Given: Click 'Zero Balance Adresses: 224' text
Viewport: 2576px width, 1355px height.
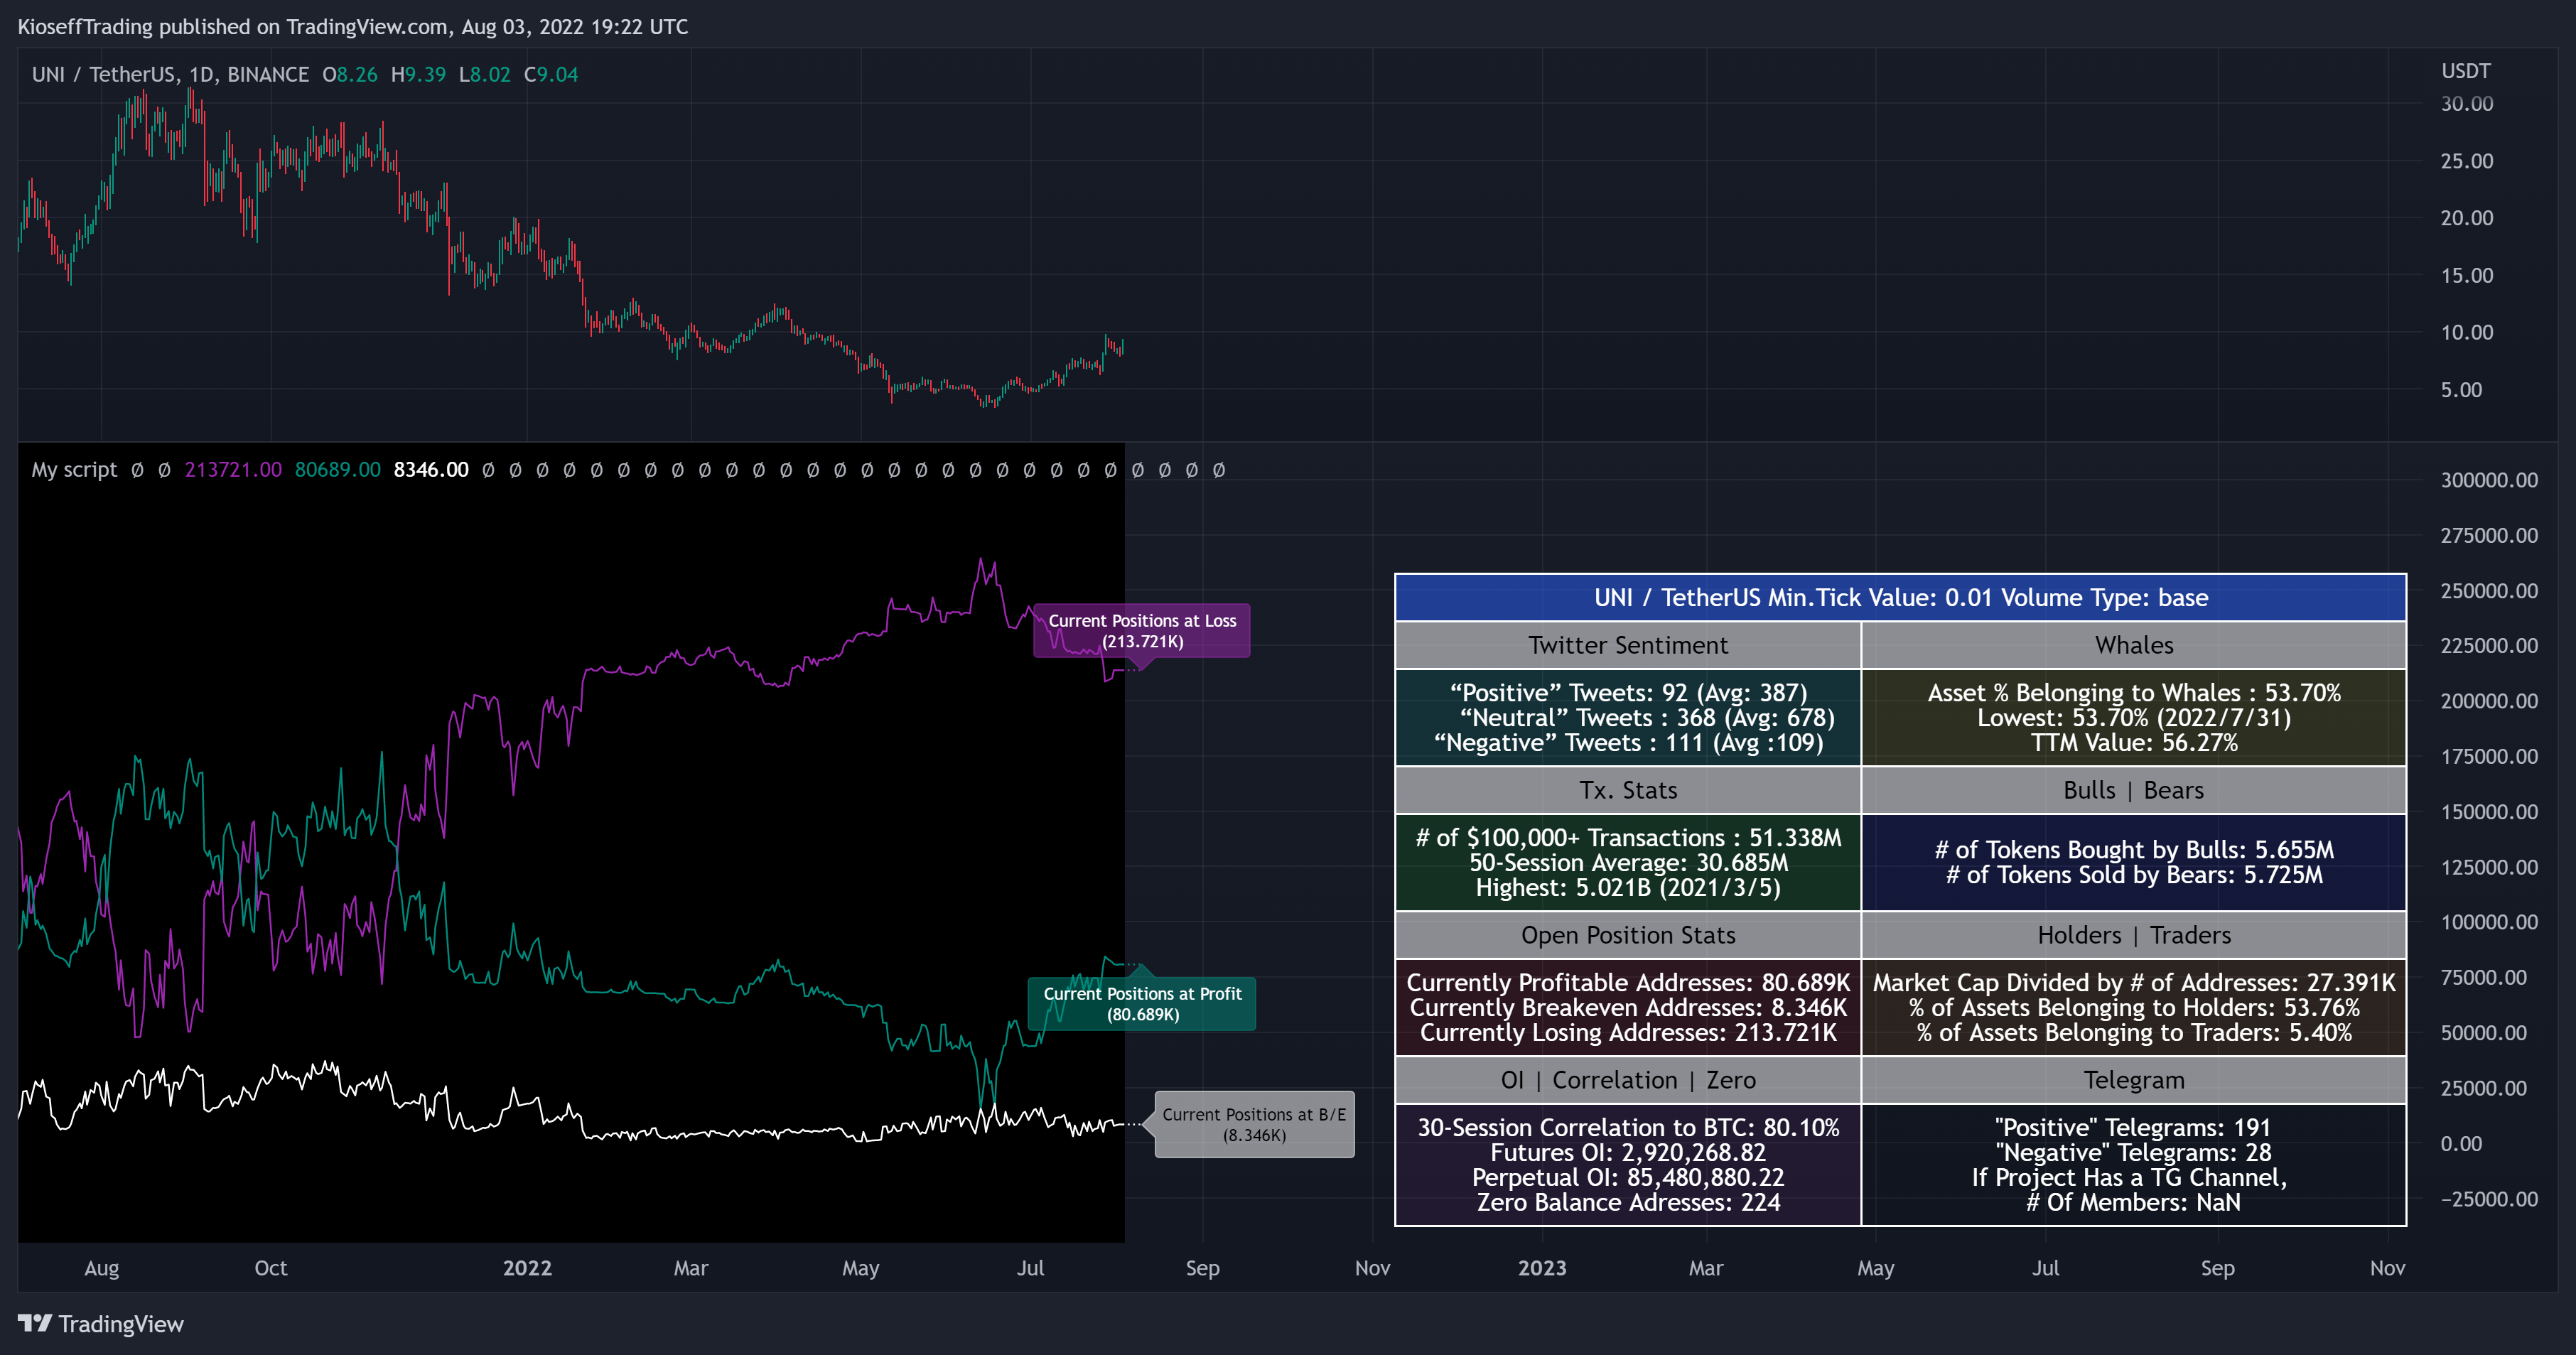Looking at the screenshot, I should pyautogui.click(x=1628, y=1203).
